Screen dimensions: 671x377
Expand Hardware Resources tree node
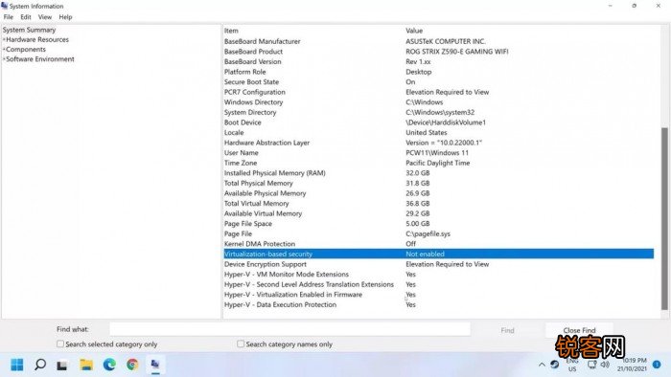pyautogui.click(x=4, y=39)
